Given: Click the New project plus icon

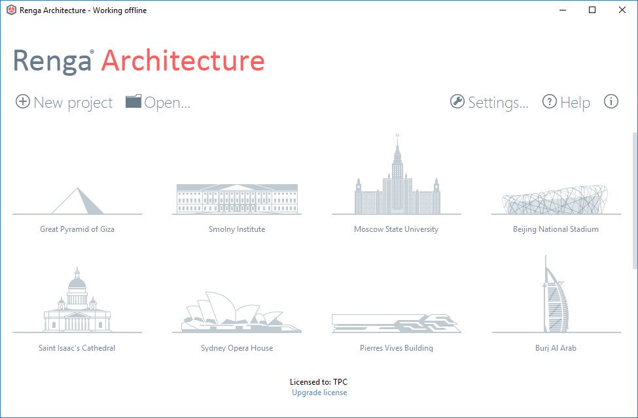Looking at the screenshot, I should coord(23,101).
